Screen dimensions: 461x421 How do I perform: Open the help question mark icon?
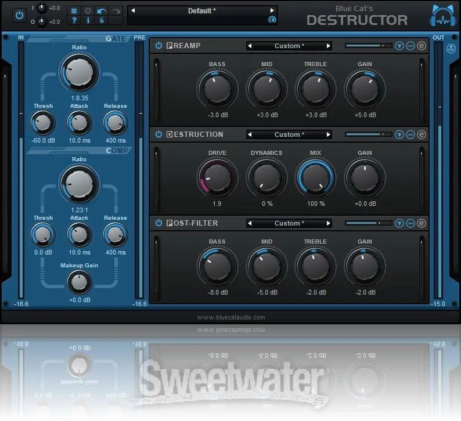(74, 20)
